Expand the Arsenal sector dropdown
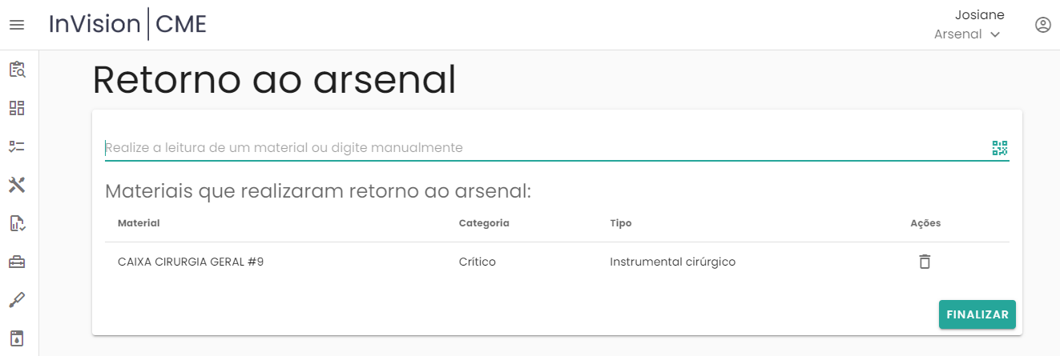The width and height of the screenshot is (1060, 356). pyautogui.click(x=967, y=34)
